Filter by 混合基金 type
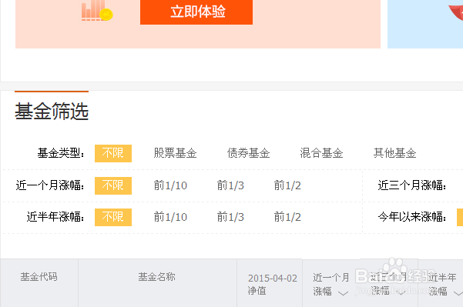Image resolution: width=463 pixels, height=307 pixels. (321, 153)
